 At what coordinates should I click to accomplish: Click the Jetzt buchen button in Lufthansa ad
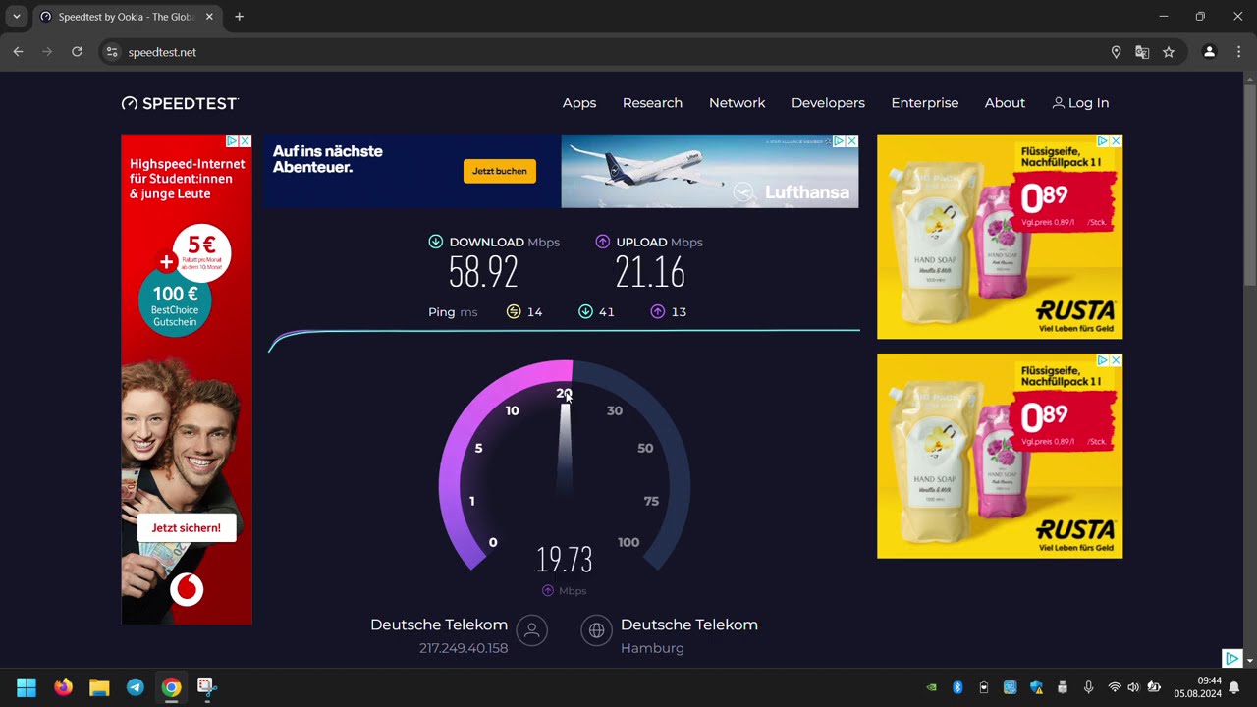[500, 171]
